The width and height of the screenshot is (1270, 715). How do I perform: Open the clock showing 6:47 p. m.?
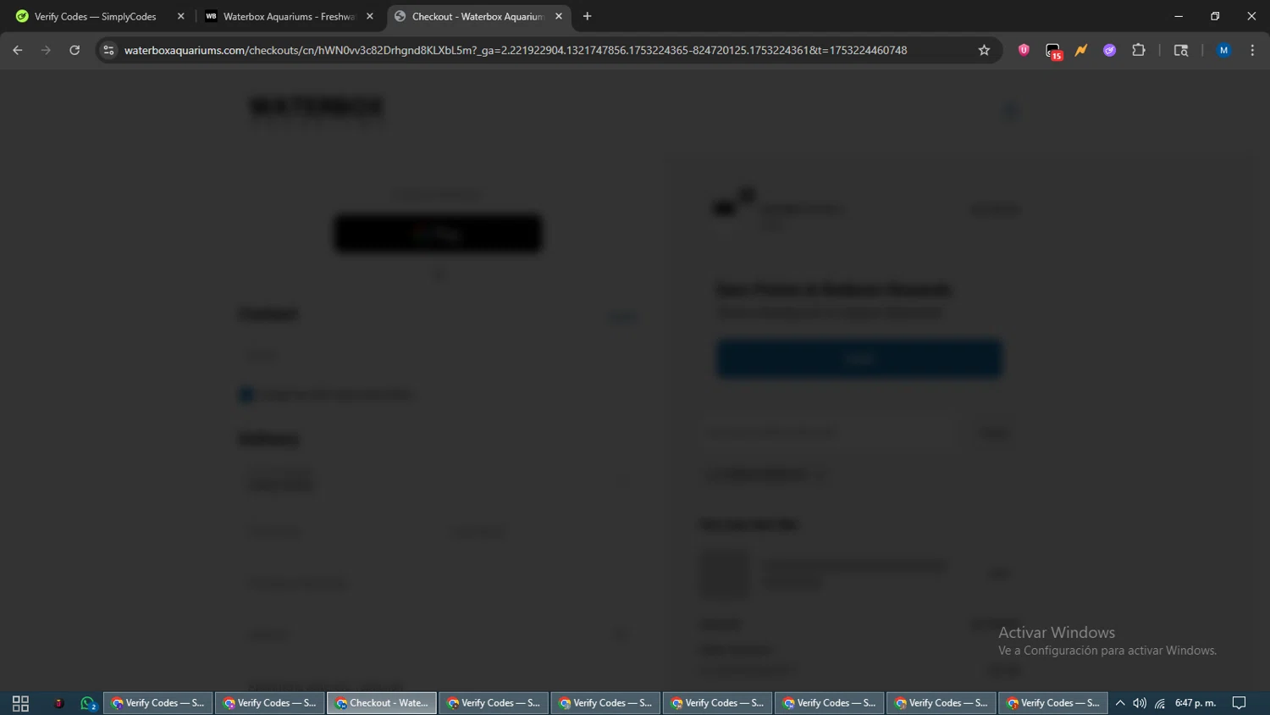coord(1195,703)
